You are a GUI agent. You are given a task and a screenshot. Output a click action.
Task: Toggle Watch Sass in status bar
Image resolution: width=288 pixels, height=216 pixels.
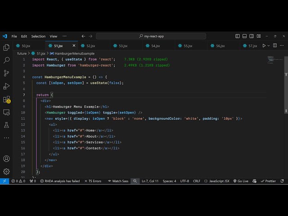click(x=117, y=181)
